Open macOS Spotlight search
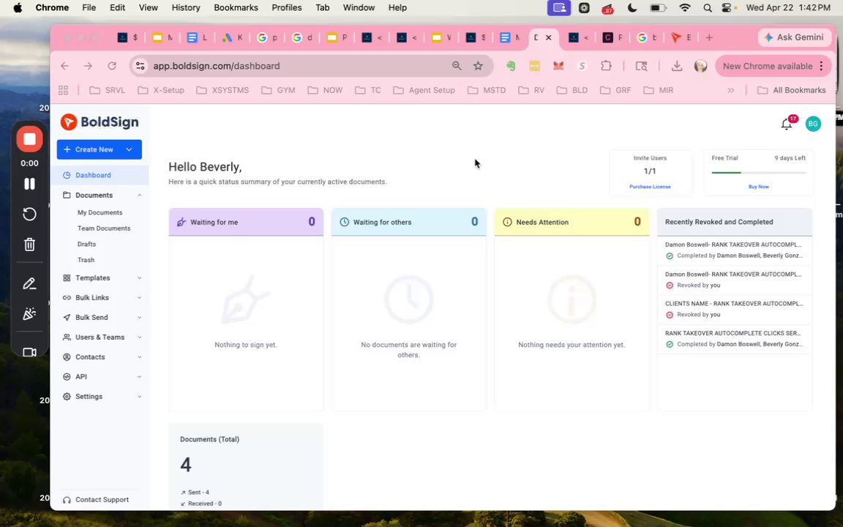This screenshot has width=843, height=527. [708, 7]
